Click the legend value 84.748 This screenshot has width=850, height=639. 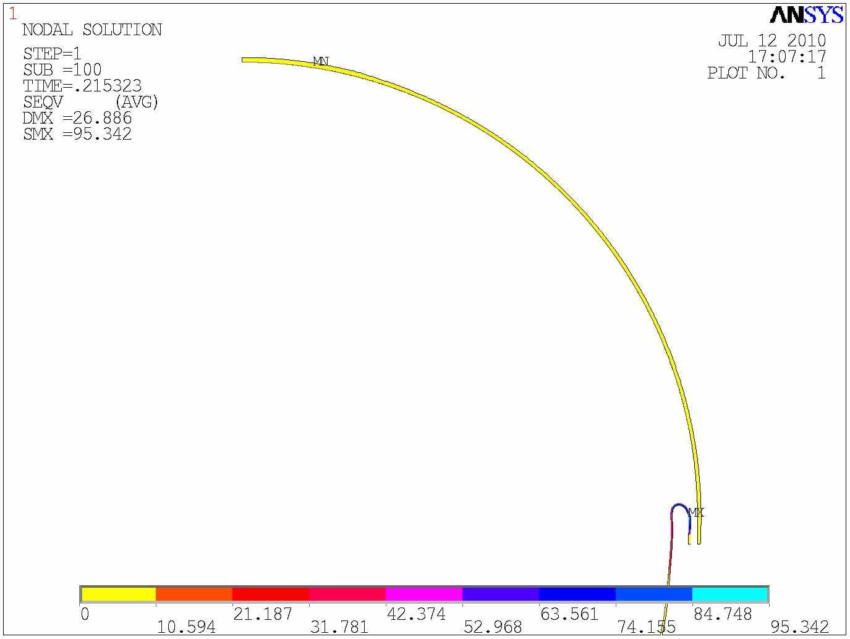723,614
